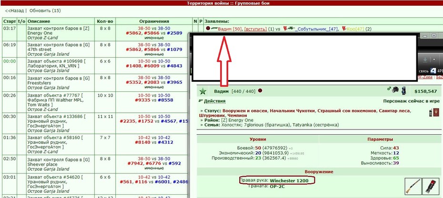Click the Старт column header

[10, 21]
